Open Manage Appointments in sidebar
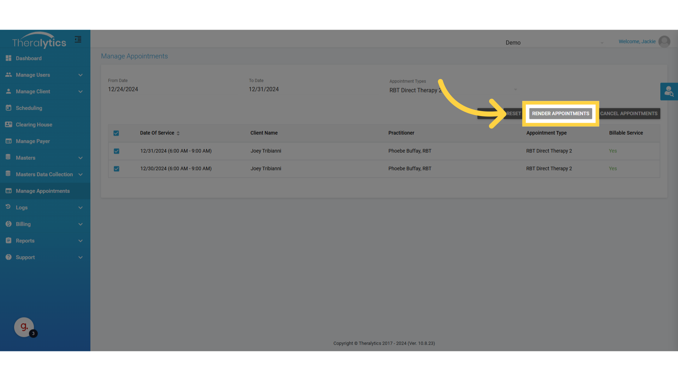 (x=43, y=191)
